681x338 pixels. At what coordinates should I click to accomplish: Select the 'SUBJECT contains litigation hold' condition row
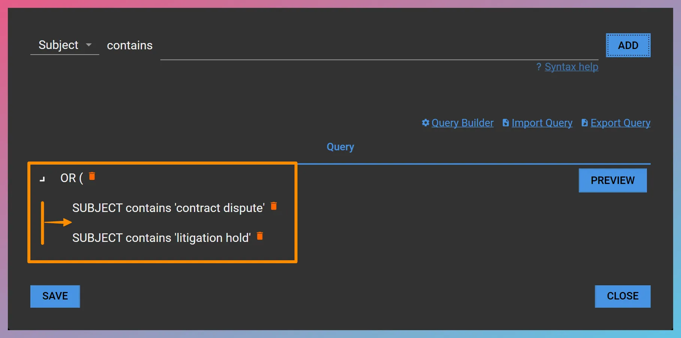[x=161, y=237]
